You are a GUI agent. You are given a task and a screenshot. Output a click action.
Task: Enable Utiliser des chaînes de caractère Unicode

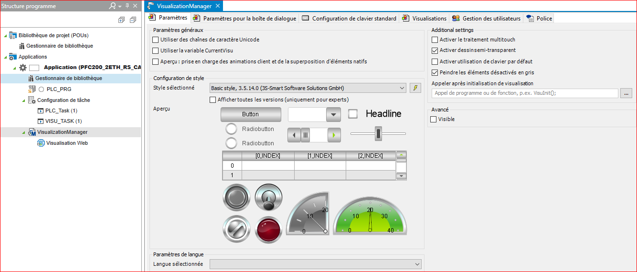pyautogui.click(x=155, y=40)
